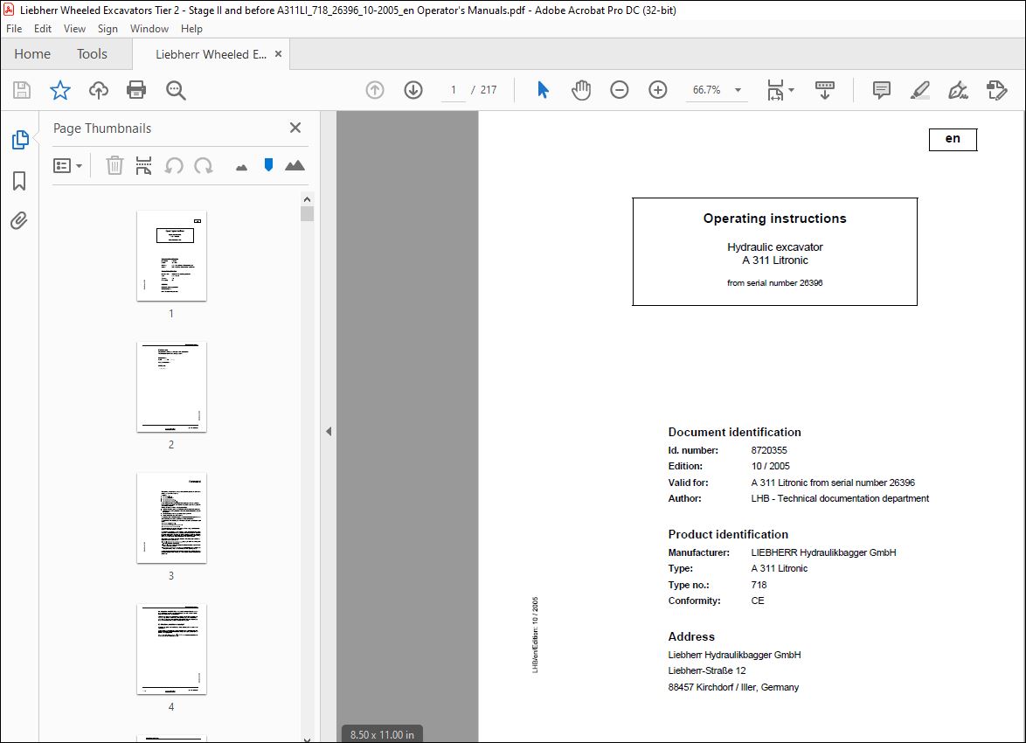Image resolution: width=1026 pixels, height=743 pixels.
Task: Open the attachments paperclip panel
Action: (x=19, y=220)
